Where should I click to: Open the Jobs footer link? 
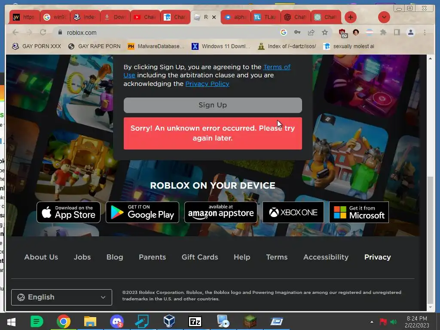point(82,257)
